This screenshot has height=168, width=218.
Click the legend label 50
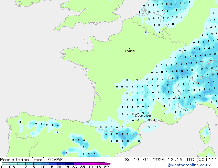106,167
